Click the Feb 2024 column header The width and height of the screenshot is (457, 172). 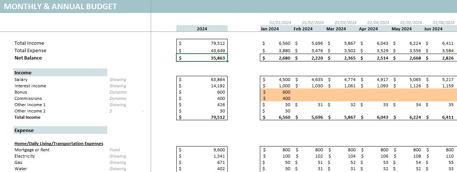coord(303,28)
